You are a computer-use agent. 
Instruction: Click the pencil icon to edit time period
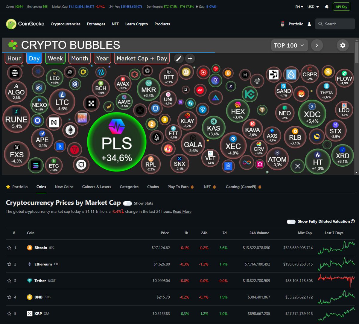pyautogui.click(x=179, y=59)
